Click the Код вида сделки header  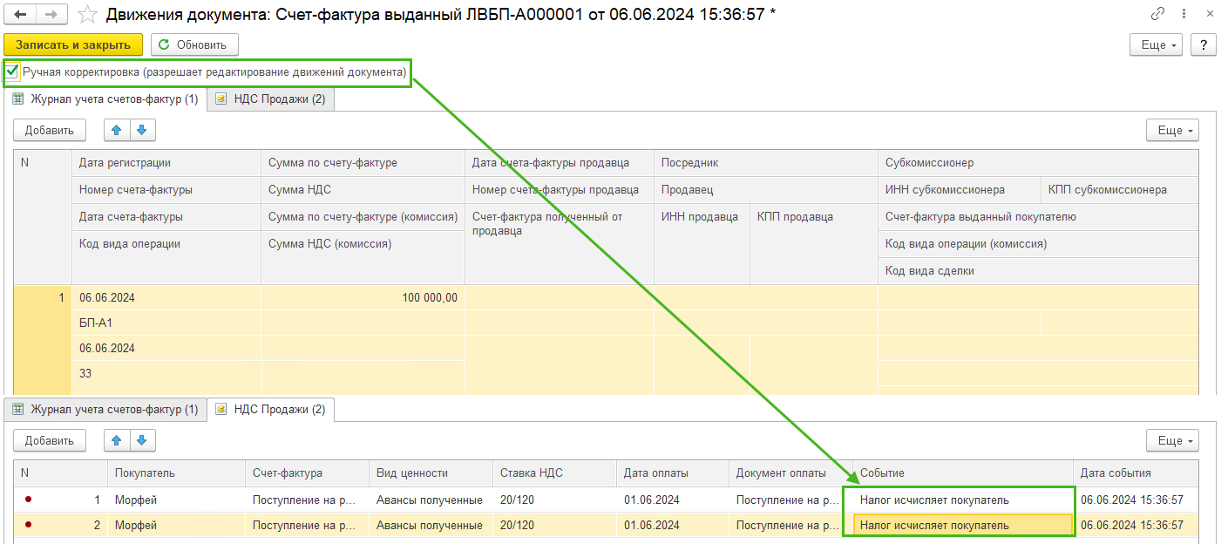pos(1038,271)
